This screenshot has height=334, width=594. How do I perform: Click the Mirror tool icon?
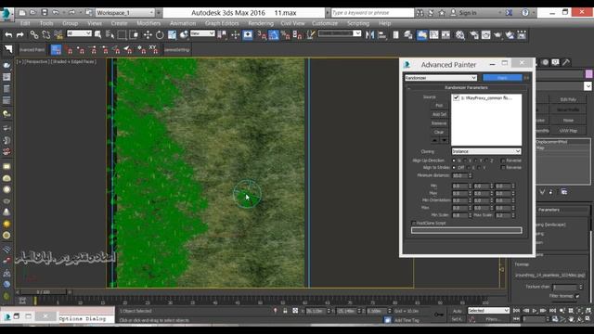tap(370, 35)
